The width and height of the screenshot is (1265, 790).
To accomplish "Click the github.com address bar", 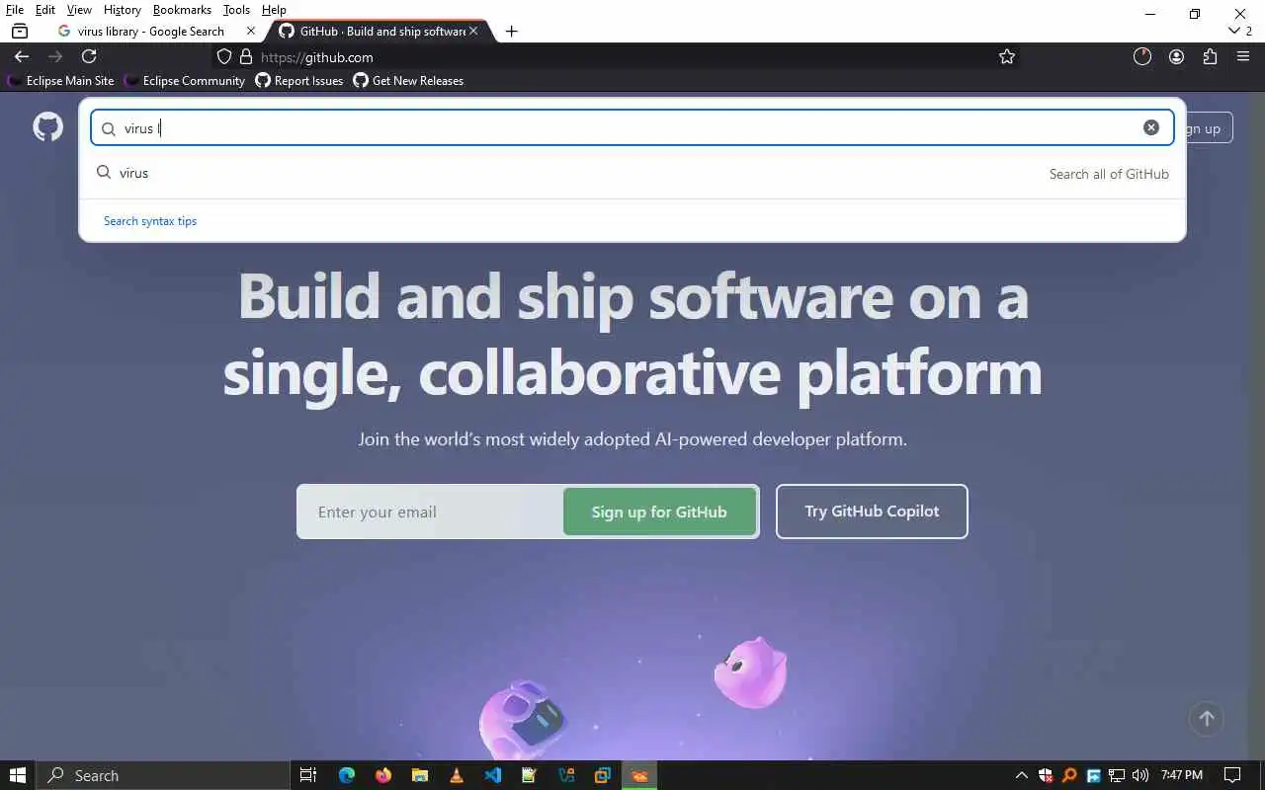I will (x=613, y=57).
